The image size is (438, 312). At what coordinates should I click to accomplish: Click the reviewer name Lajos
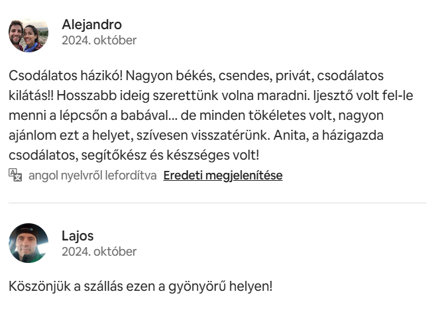[x=78, y=236]
